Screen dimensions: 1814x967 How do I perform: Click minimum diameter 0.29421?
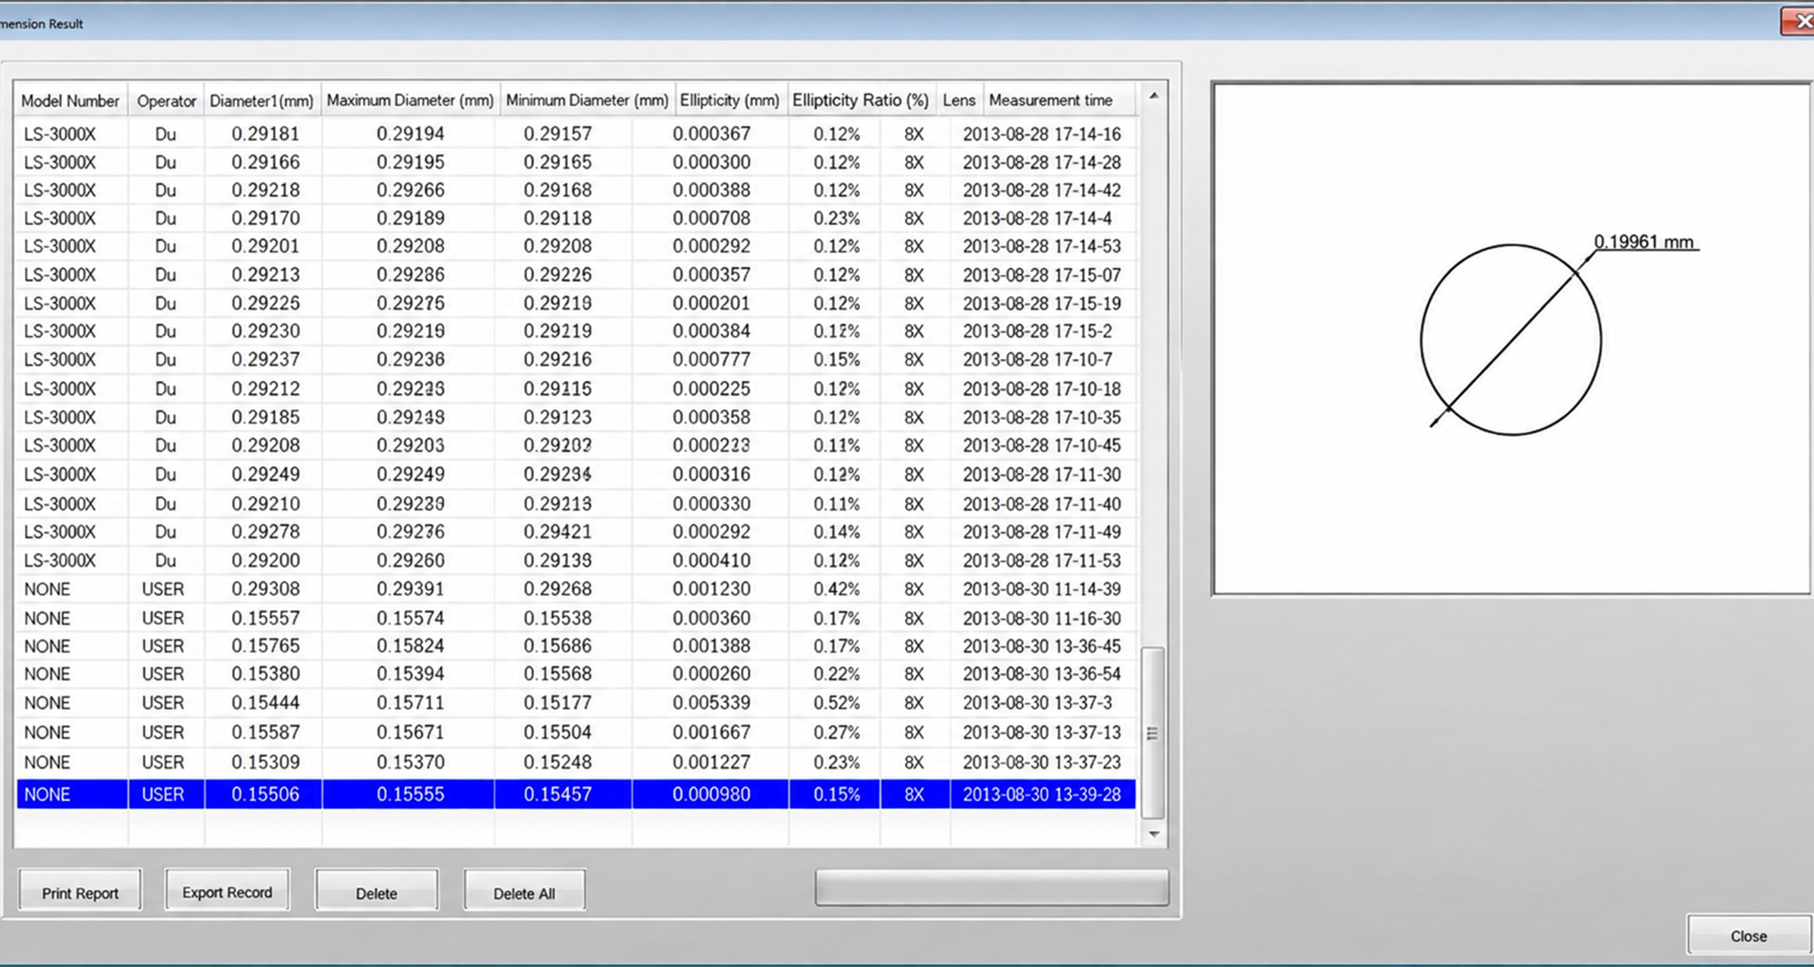pos(557,531)
